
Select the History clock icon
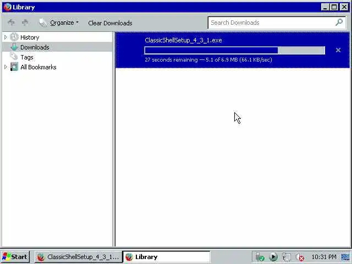(14, 37)
